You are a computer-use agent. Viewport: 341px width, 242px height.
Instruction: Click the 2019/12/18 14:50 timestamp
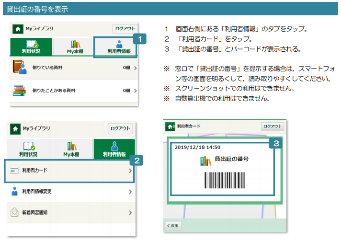tap(197, 147)
